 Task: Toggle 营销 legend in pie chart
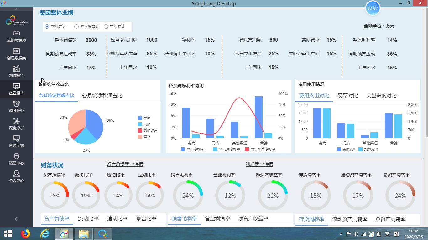pyautogui.click(x=144, y=137)
